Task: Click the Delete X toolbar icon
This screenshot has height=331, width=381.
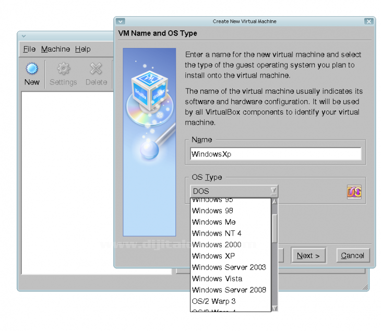Action: [96, 69]
